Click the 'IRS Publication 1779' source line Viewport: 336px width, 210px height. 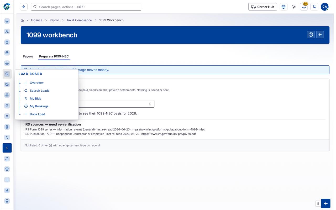[x=110, y=134]
